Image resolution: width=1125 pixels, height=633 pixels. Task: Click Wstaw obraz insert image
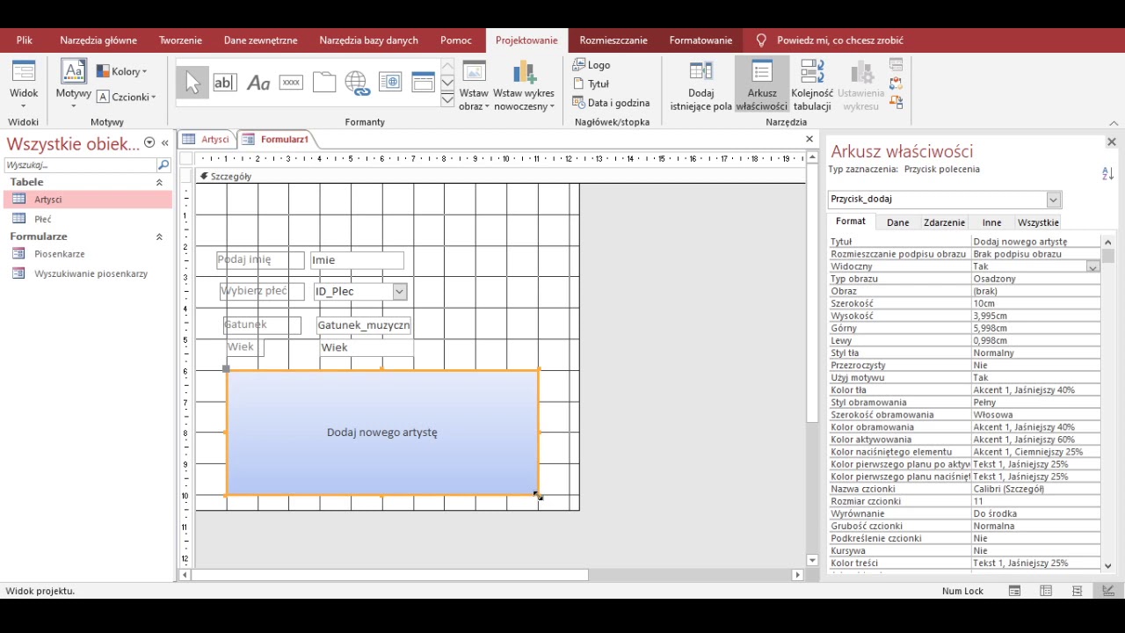tap(474, 85)
